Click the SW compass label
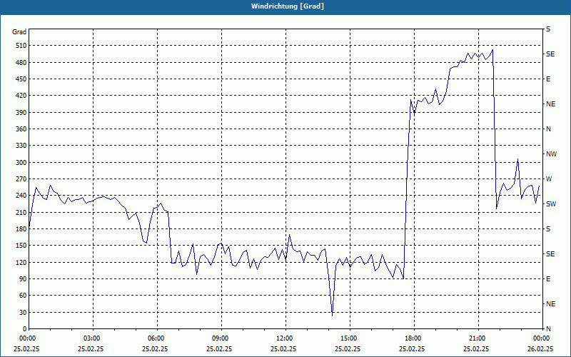571x357 pixels. pyautogui.click(x=551, y=204)
